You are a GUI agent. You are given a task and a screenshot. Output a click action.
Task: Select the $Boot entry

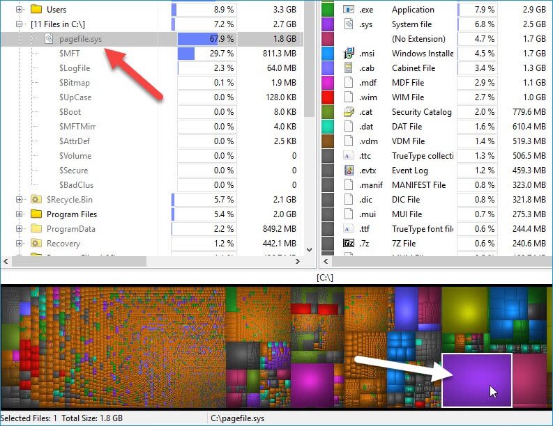(x=70, y=112)
